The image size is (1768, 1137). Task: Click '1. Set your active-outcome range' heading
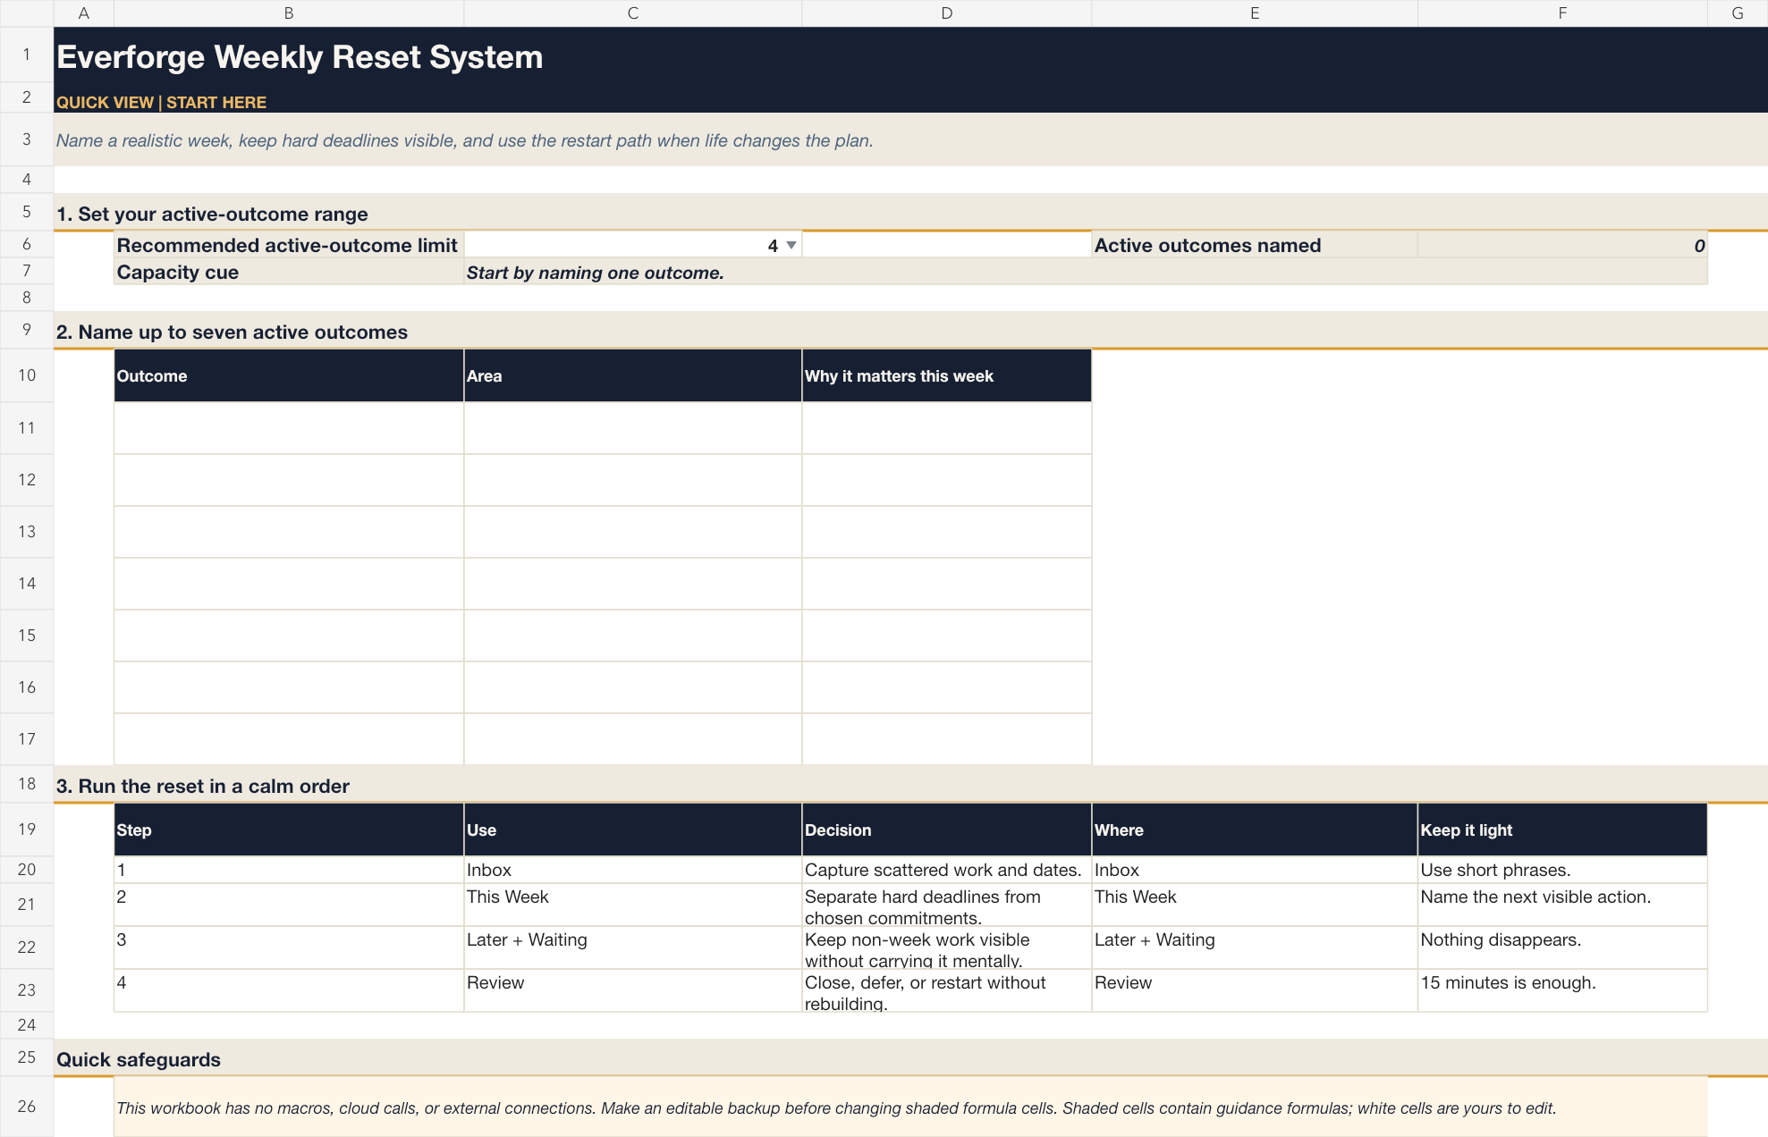[x=212, y=214]
